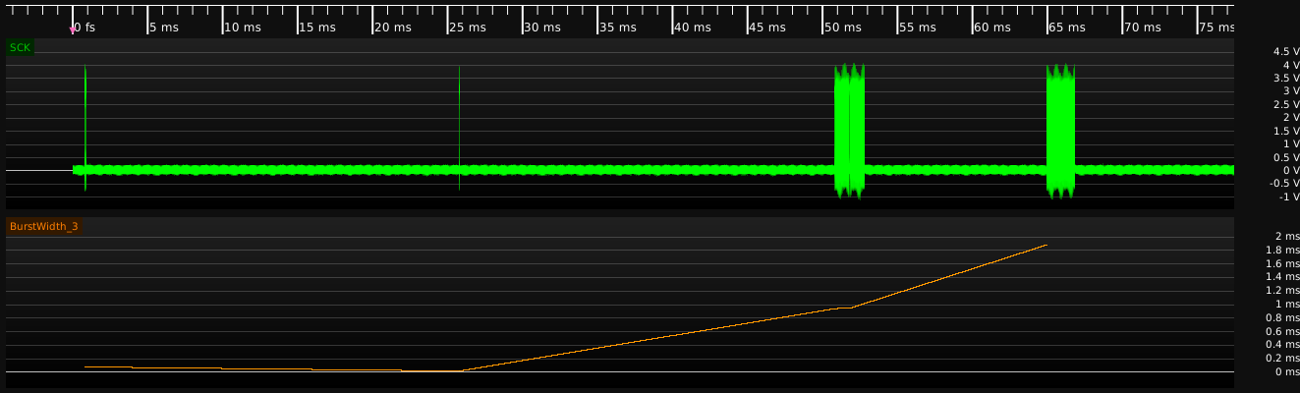This screenshot has height=393, width=1300.
Task: Click the -0.5 V axis label
Action: tap(1283, 183)
